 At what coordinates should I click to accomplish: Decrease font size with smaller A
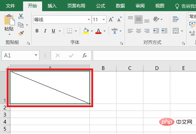119,19
